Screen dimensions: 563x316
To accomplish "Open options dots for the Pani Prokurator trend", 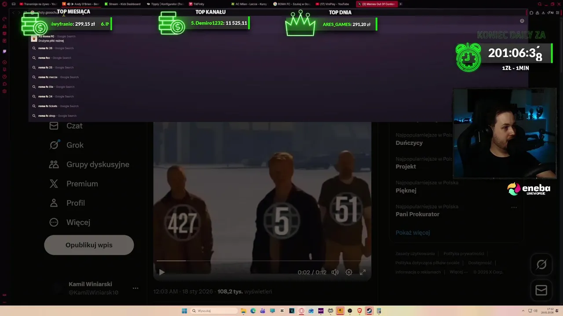I will 514,207.
